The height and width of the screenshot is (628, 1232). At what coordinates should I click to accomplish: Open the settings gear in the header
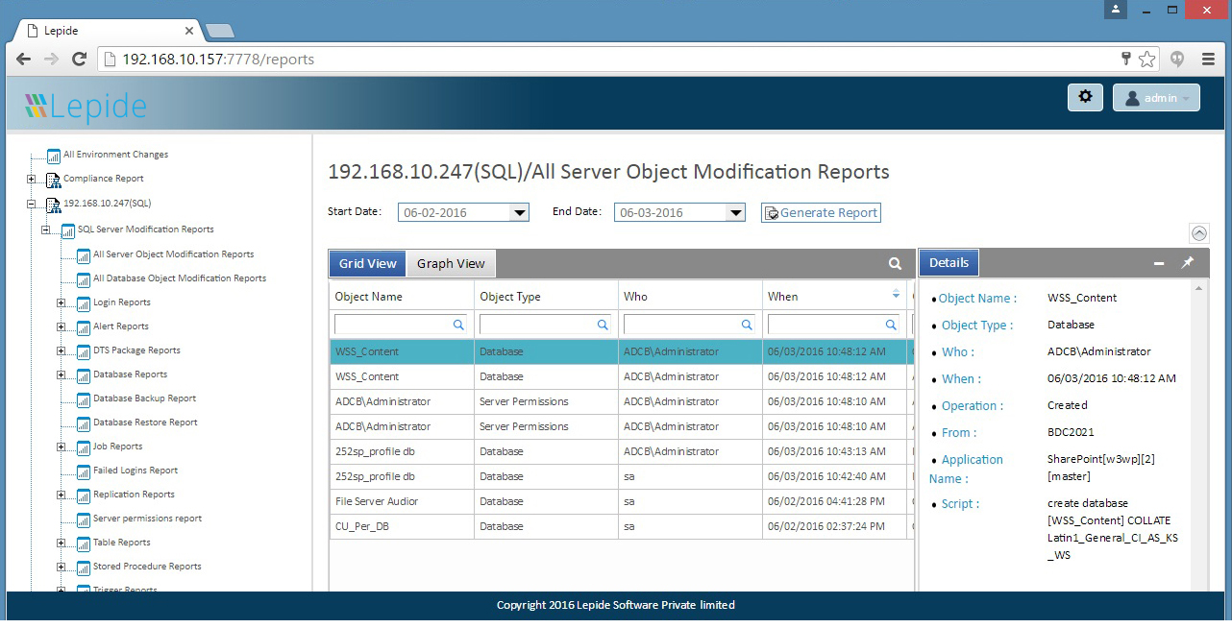click(1085, 97)
